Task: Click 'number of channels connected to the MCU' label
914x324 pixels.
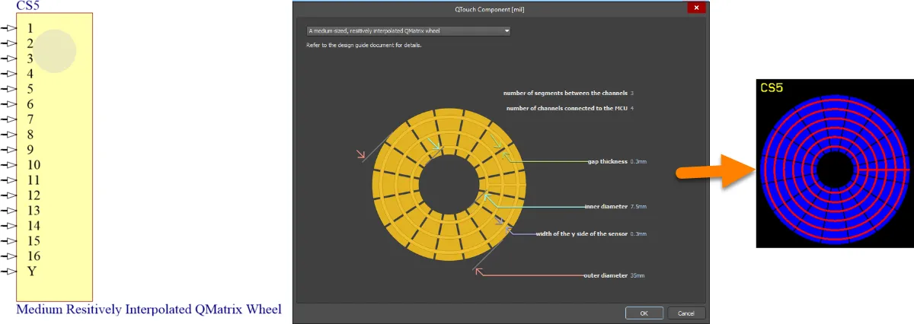Action: (567, 108)
